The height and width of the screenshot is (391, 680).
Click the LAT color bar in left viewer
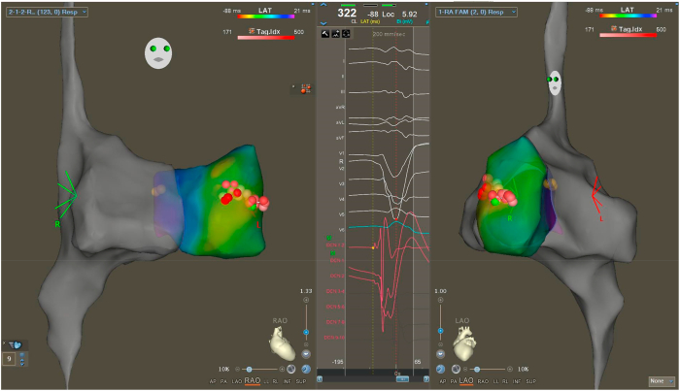coord(266,16)
